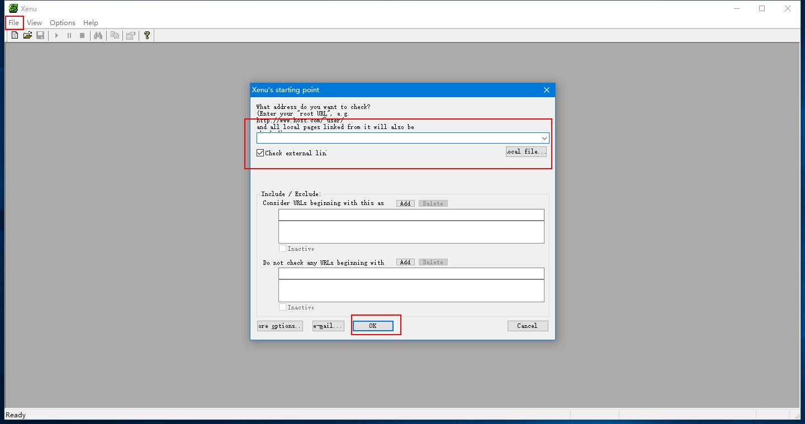Confirm the starting point with OK
805x424 pixels.
pyautogui.click(x=373, y=326)
